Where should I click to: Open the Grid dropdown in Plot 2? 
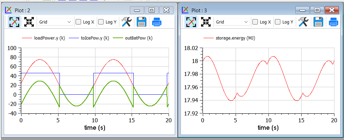55,22
